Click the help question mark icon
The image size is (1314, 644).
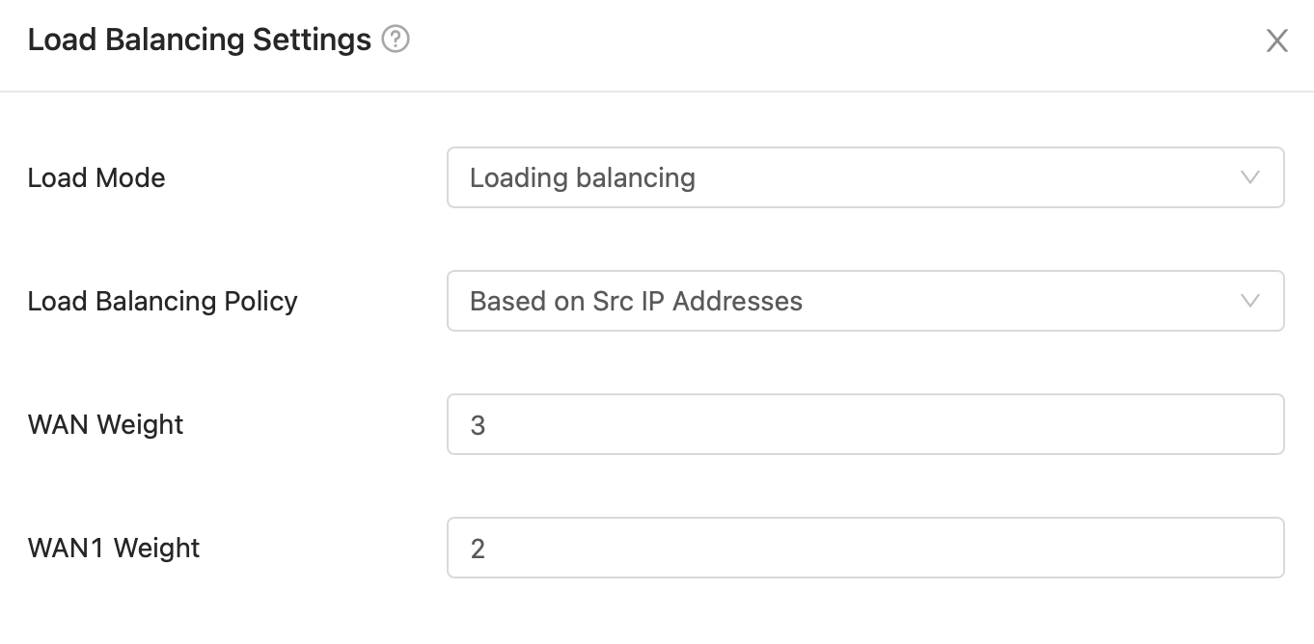click(x=396, y=40)
